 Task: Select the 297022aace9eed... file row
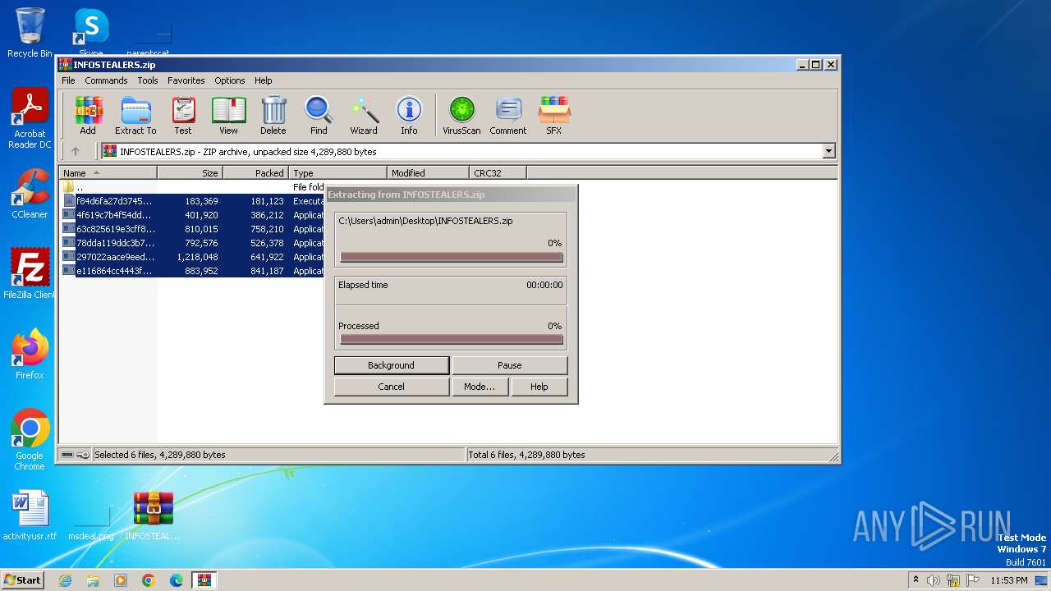pos(193,257)
